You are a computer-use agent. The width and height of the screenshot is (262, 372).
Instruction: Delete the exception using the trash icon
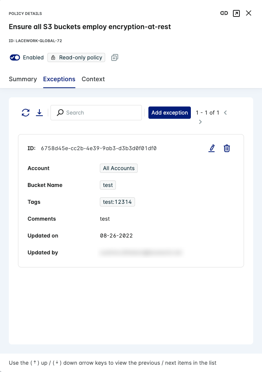tap(227, 148)
